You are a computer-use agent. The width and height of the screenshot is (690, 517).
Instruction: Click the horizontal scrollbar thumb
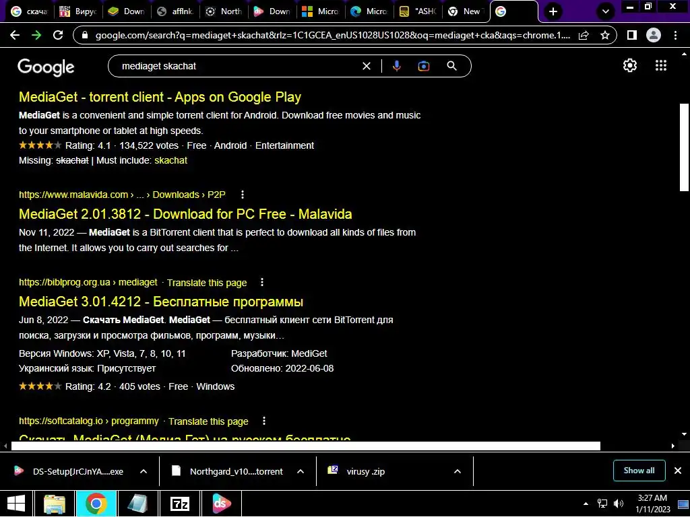306,446
